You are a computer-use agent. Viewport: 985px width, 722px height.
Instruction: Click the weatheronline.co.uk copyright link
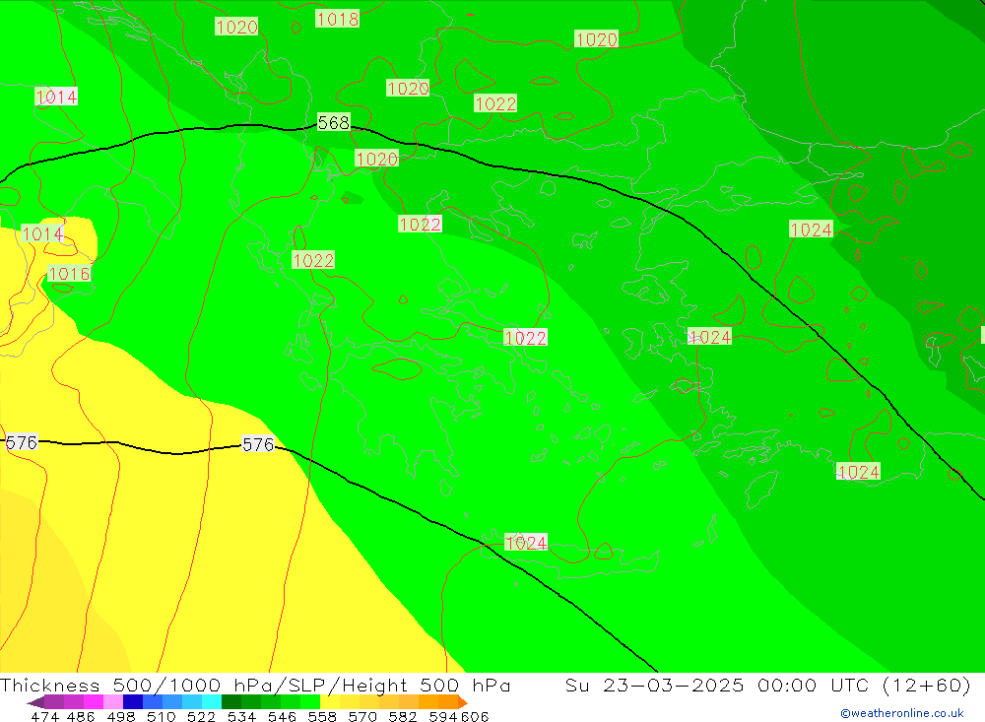tap(902, 713)
